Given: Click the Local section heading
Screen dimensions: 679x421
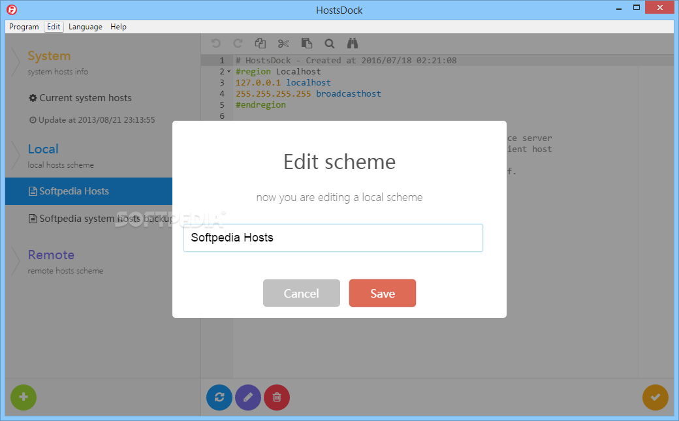Looking at the screenshot, I should click(x=43, y=149).
